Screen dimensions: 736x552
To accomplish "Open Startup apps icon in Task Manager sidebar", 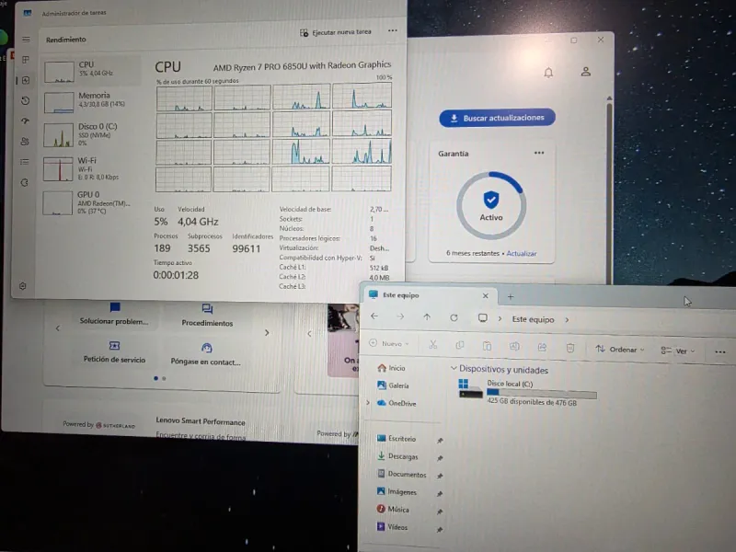I will click(x=26, y=121).
